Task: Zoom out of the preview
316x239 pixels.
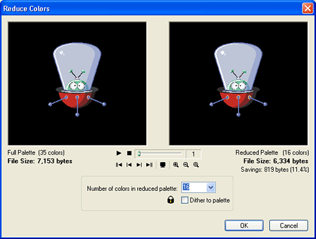Action: [x=186, y=165]
